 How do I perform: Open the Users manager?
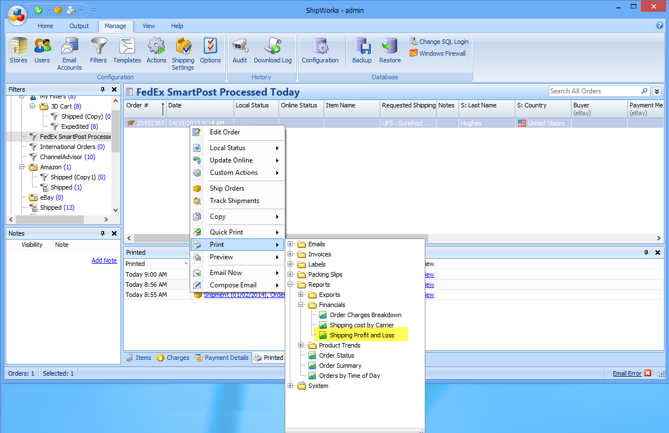click(x=42, y=51)
